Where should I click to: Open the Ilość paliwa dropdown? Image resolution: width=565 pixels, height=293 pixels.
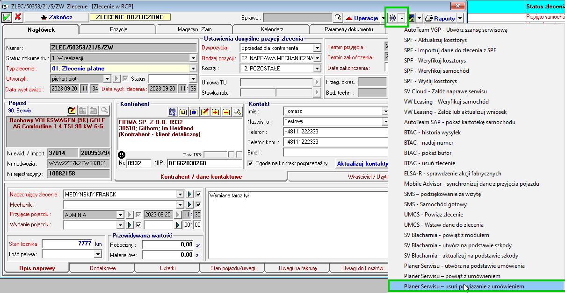(x=97, y=254)
